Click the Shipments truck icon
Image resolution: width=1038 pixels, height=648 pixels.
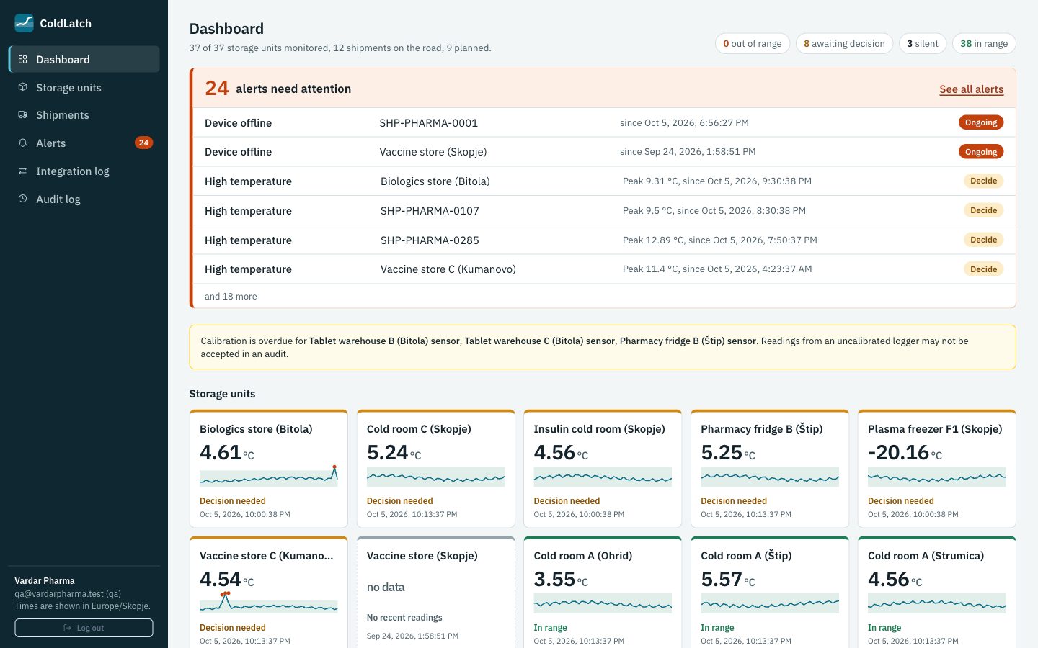tap(23, 115)
